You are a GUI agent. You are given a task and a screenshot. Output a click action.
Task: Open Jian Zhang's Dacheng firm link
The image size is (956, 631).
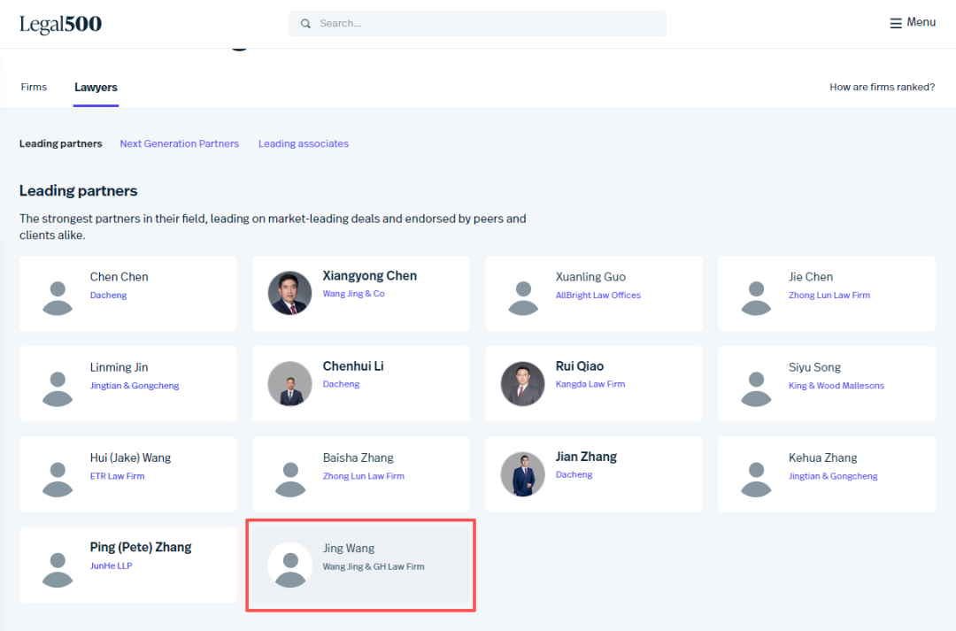pyautogui.click(x=574, y=475)
